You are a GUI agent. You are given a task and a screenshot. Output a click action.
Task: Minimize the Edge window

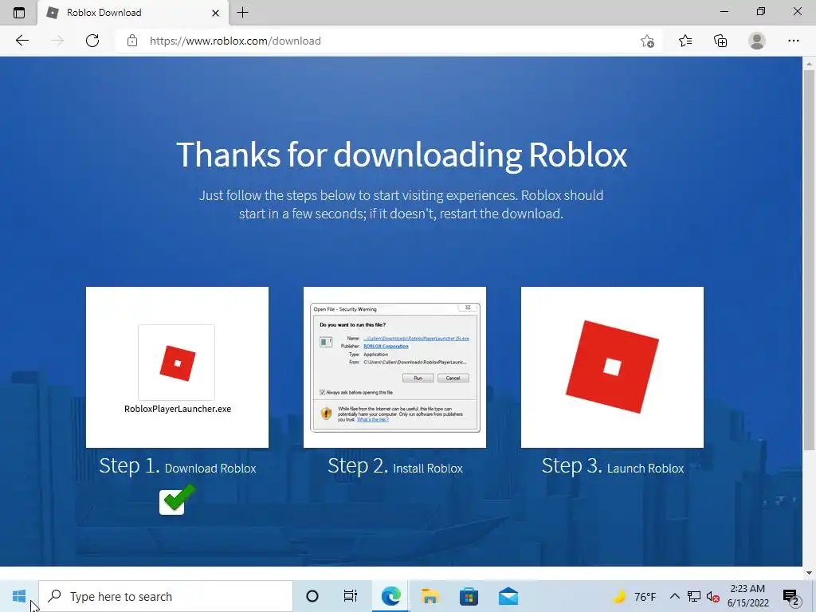(x=724, y=11)
